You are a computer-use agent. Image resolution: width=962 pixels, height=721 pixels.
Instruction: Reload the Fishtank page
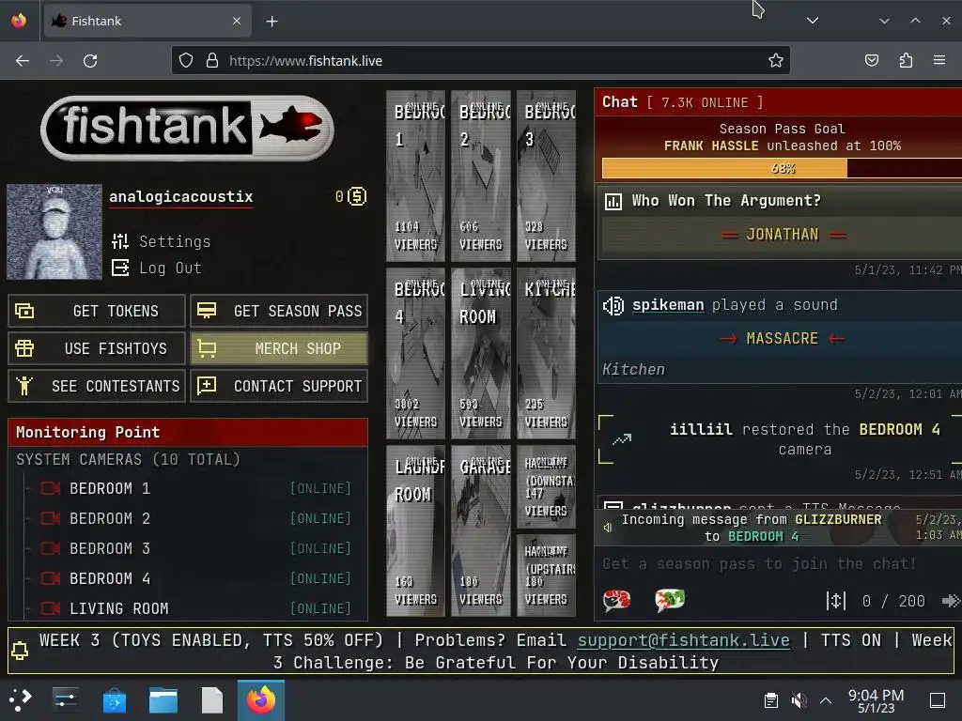90,61
